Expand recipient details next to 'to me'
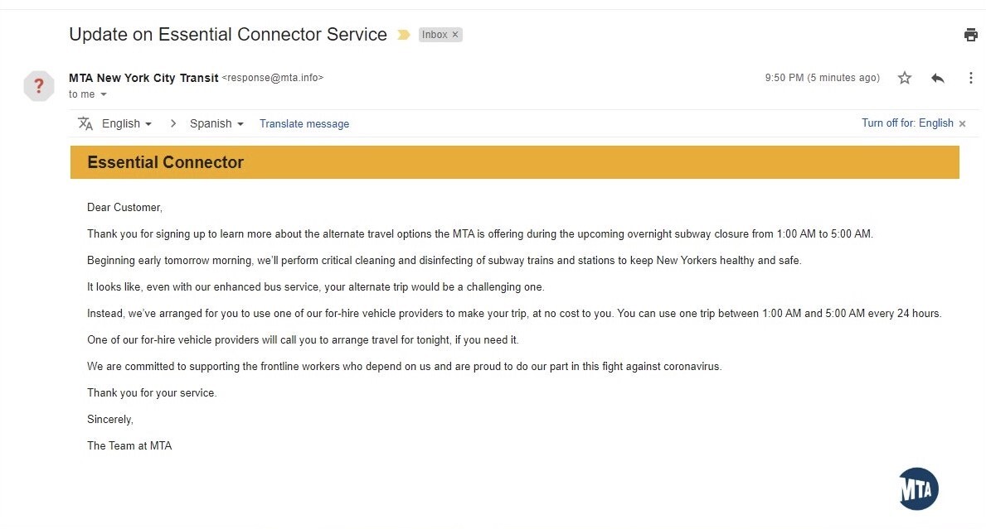Image resolution: width=986 pixels, height=529 pixels. tap(104, 94)
